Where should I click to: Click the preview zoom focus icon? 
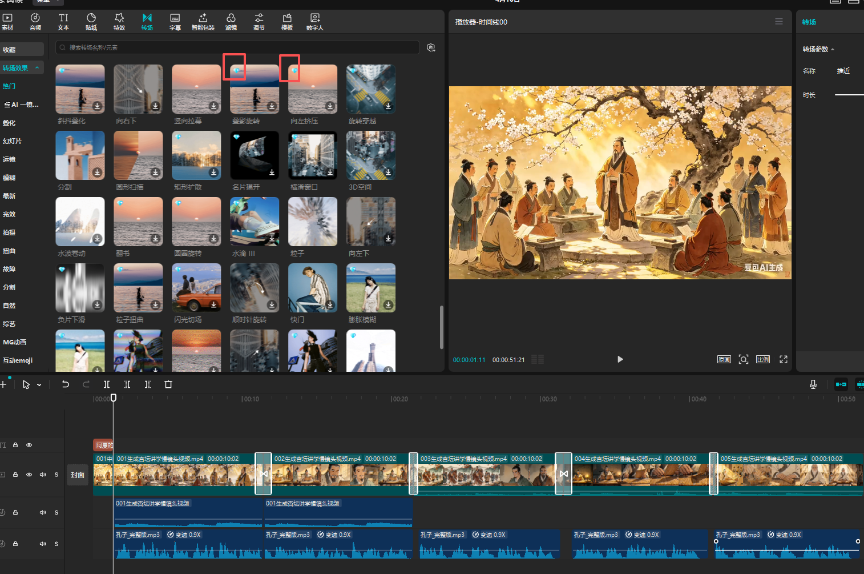click(744, 359)
